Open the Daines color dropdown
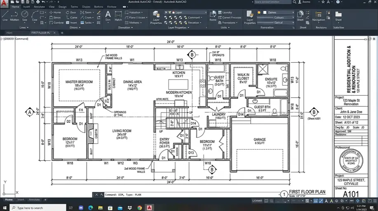 pos(278,12)
